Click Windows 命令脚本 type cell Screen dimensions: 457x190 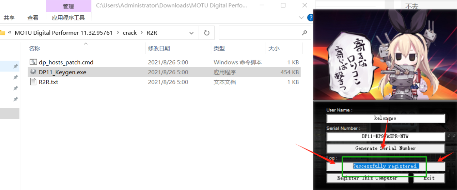coord(238,62)
